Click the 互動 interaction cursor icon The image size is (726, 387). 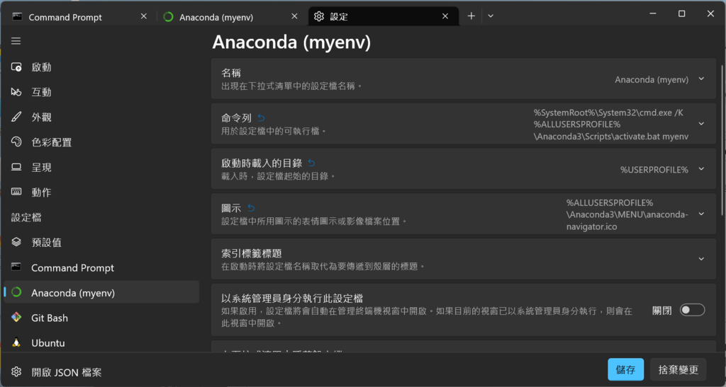[x=16, y=92]
